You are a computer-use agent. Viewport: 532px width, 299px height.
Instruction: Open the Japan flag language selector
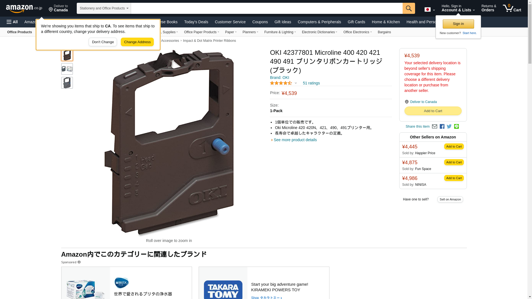pyautogui.click(x=429, y=10)
